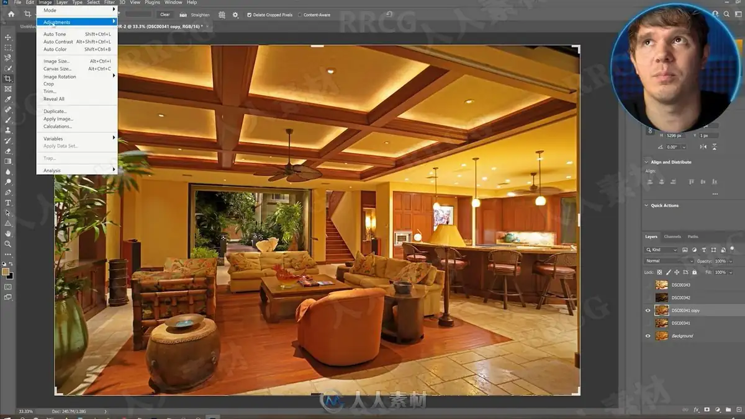745x419 pixels.
Task: Select the Spot Healing Brush tool
Action: point(8,110)
